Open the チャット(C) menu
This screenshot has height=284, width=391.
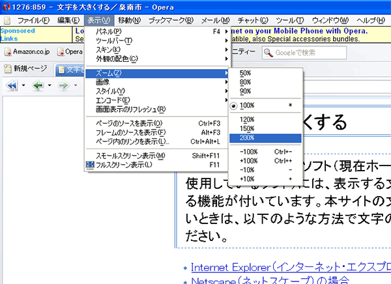pos(253,20)
